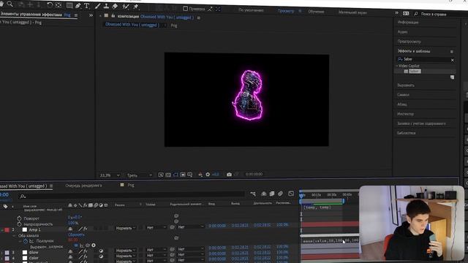Screen dimensions: 468x263
Task: Select the Clone Stamp tool
Action: click(x=106, y=6)
